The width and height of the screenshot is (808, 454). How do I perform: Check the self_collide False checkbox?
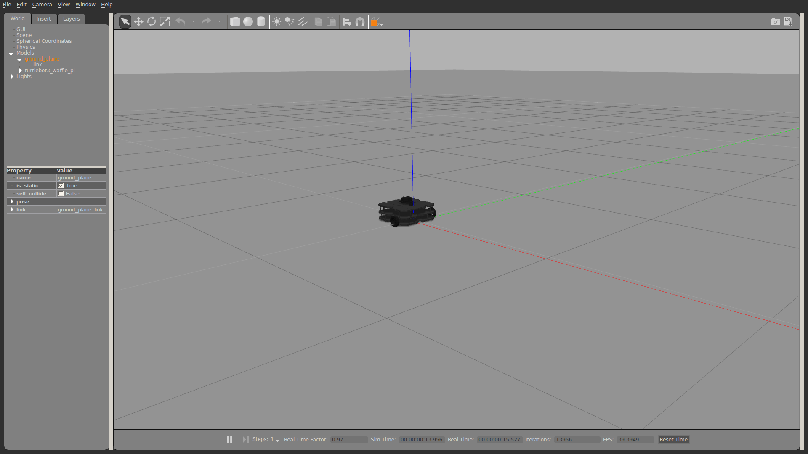(x=61, y=193)
